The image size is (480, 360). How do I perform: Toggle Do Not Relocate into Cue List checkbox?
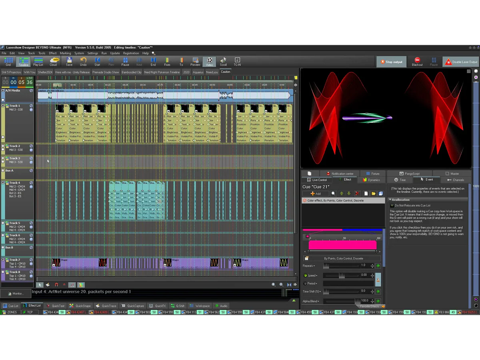coord(392,206)
